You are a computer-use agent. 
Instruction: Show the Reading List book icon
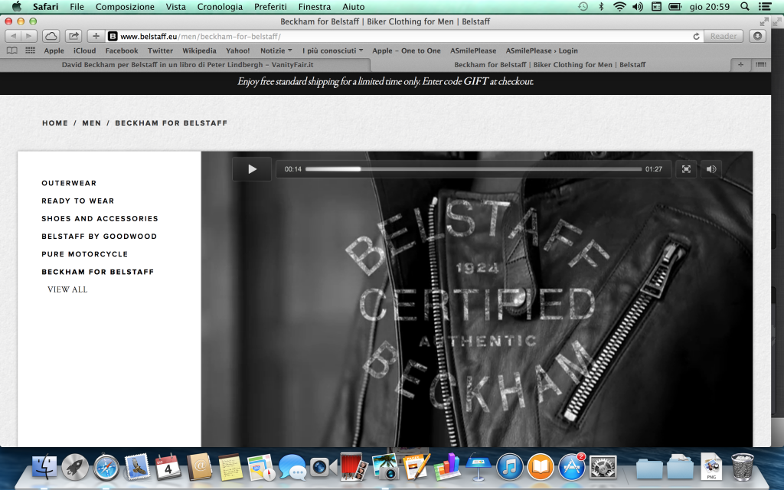(11, 51)
